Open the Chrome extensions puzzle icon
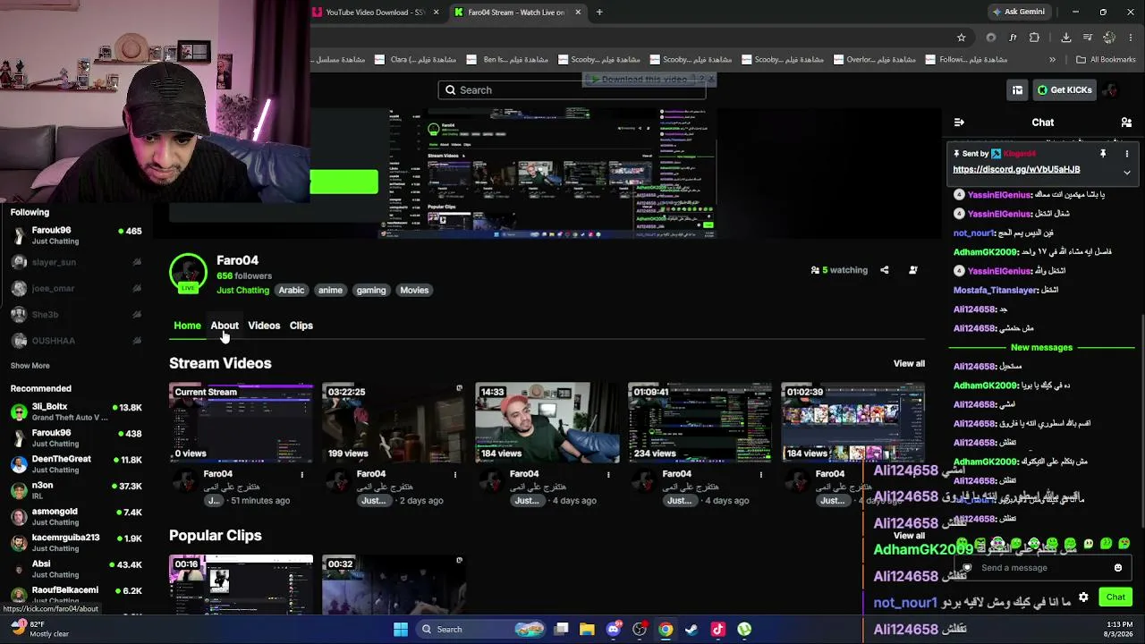The width and height of the screenshot is (1145, 644). [1035, 38]
